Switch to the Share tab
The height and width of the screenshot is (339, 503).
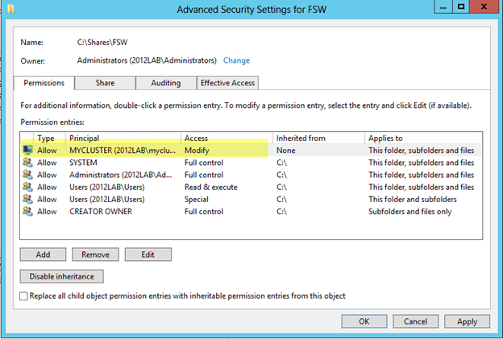coord(105,83)
